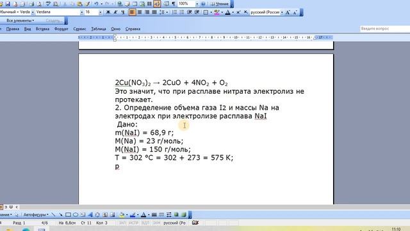The image size is (410, 231).
Task: Toggle underline Ч formatting
Action: [x=122, y=12]
